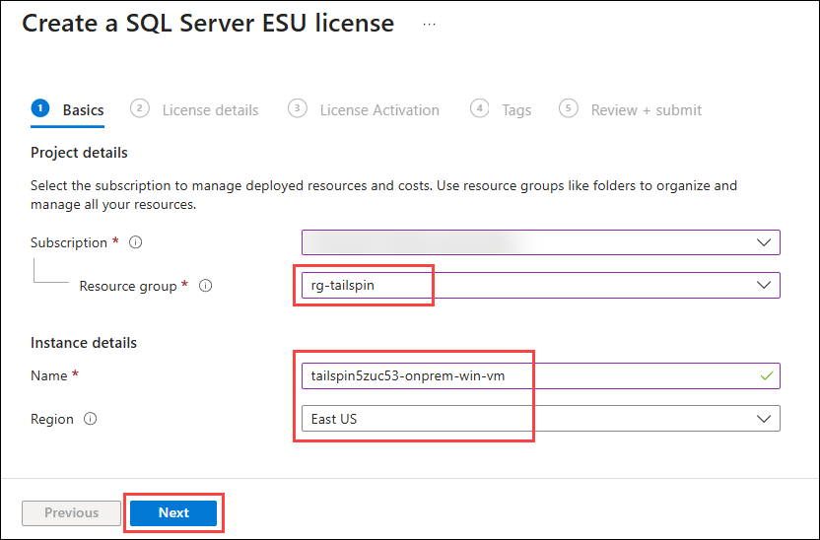Click the Previous button

pyautogui.click(x=71, y=512)
